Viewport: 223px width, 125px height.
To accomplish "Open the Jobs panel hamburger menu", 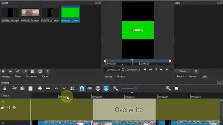I will coord(196,71).
